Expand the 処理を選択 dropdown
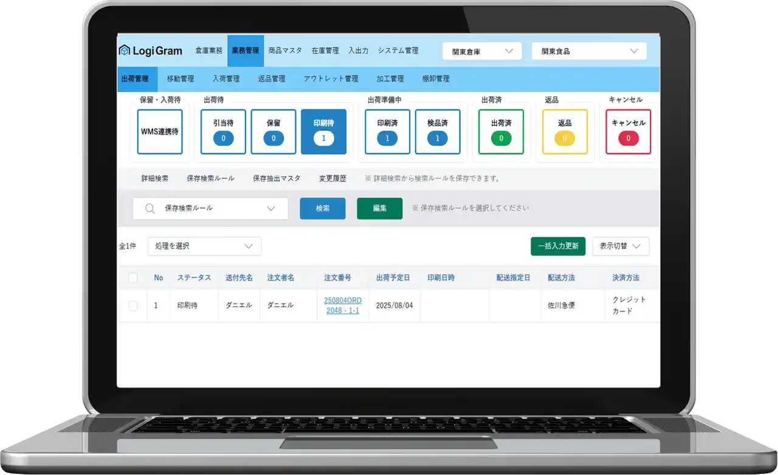The image size is (778, 475). pyautogui.click(x=204, y=246)
